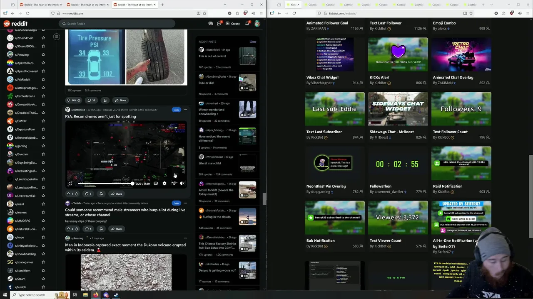Click the Windows Start button

click(5, 295)
